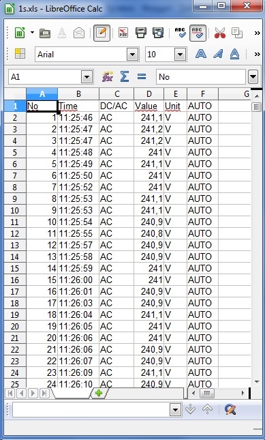The image size is (265, 440).
Task: Run the Spelling check
Action: (180, 33)
